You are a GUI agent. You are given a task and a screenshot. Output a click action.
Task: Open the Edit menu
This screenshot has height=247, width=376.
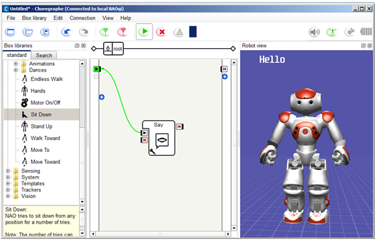pos(58,18)
